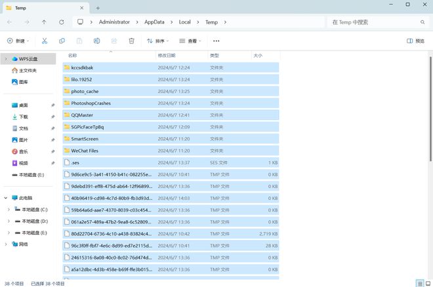Click the Copy icon in toolbar
This screenshot has width=433, height=287.
click(62, 41)
